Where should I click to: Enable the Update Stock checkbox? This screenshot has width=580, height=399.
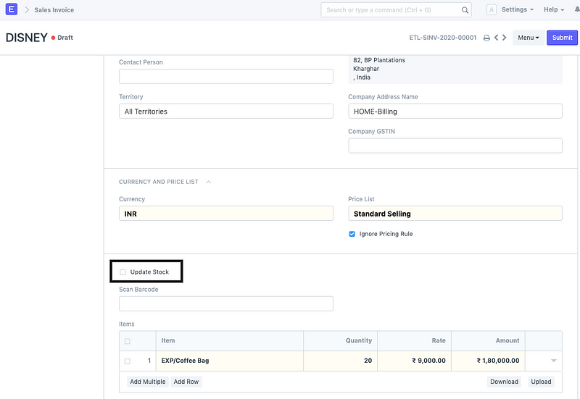pyautogui.click(x=123, y=272)
